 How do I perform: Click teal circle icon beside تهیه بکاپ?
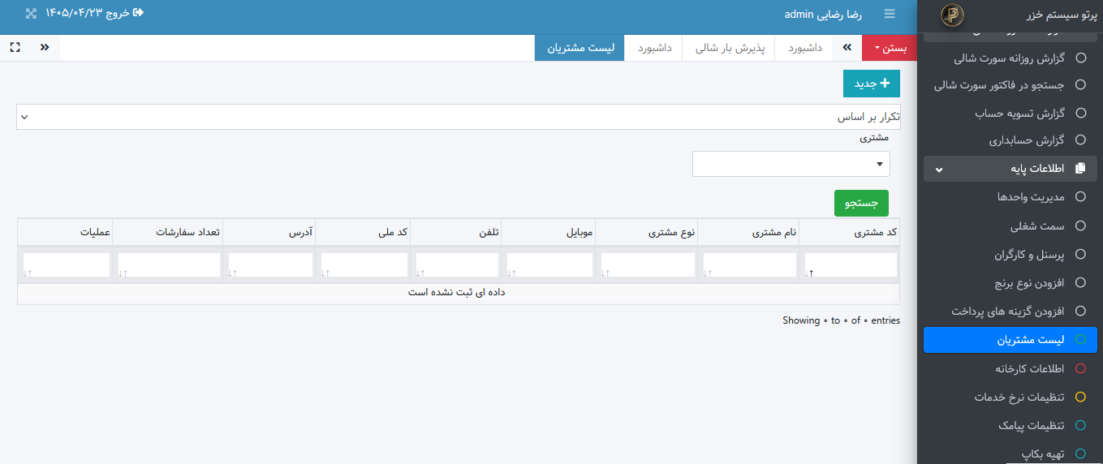(x=1080, y=453)
